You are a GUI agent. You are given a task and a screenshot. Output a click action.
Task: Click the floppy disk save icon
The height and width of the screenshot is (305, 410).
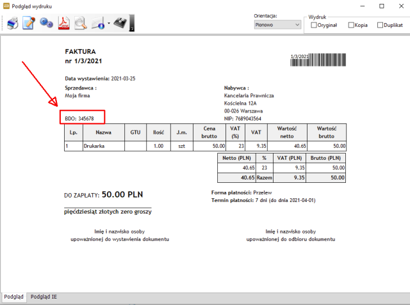(120, 23)
